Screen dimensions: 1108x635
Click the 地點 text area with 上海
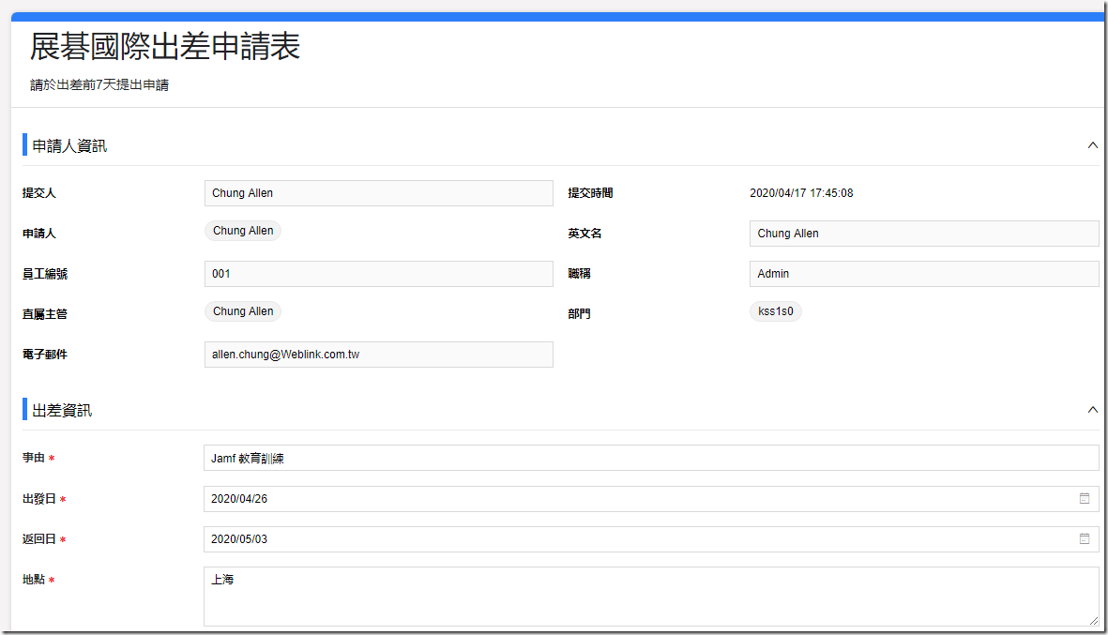click(x=651, y=597)
